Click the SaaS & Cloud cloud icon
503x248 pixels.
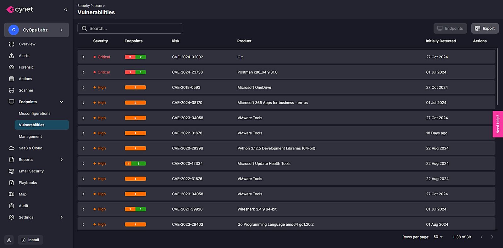[12, 148]
